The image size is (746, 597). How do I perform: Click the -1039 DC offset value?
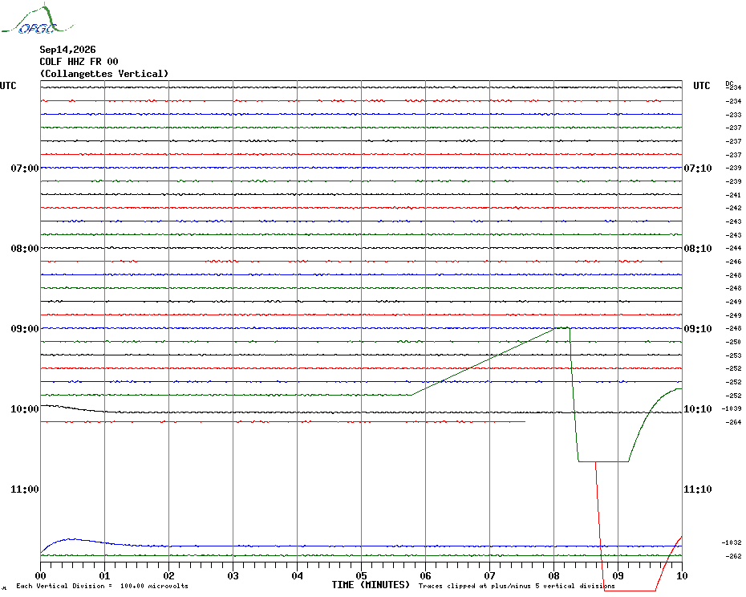pyautogui.click(x=732, y=408)
